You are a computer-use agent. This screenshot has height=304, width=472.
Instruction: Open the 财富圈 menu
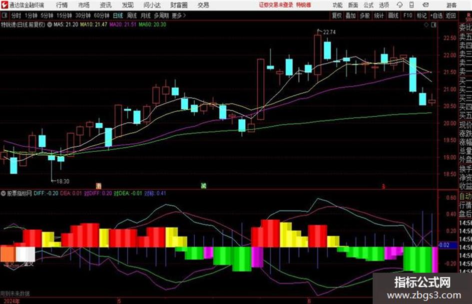[x=179, y=5]
